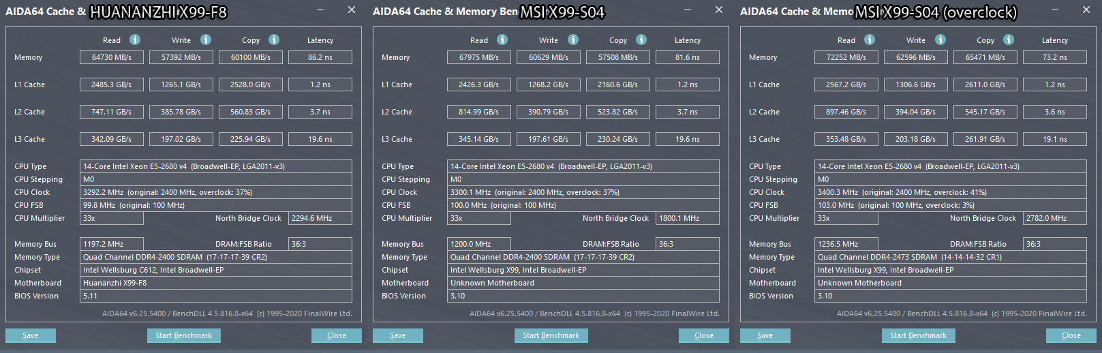The width and height of the screenshot is (1102, 353).
Task: Close HUANANZHI X99-F8 window via title bar X
Action: click(x=352, y=10)
